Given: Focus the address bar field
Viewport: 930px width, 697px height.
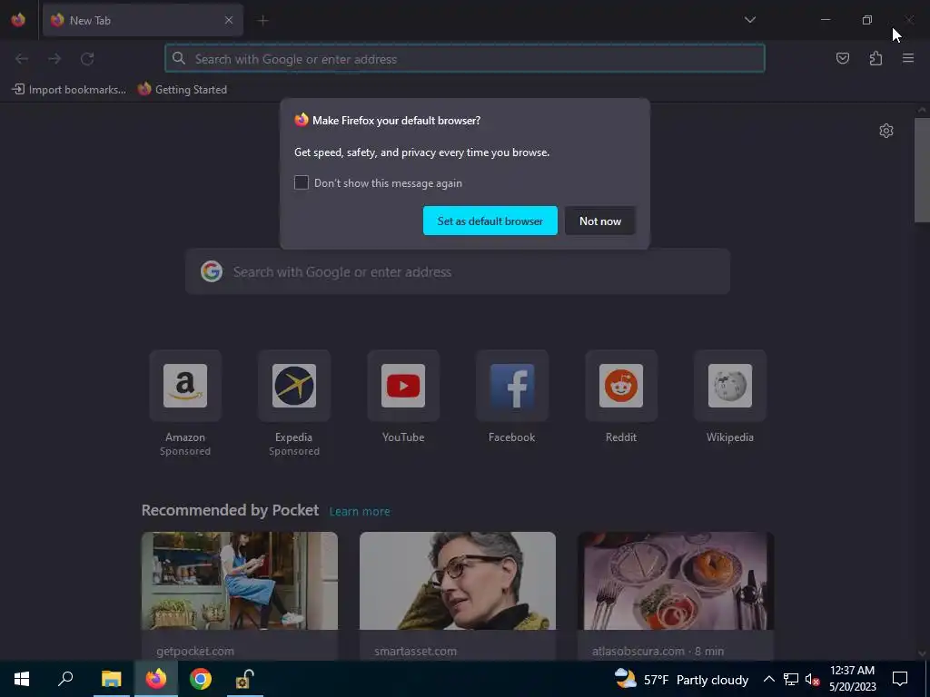Looking at the screenshot, I should pyautogui.click(x=465, y=58).
